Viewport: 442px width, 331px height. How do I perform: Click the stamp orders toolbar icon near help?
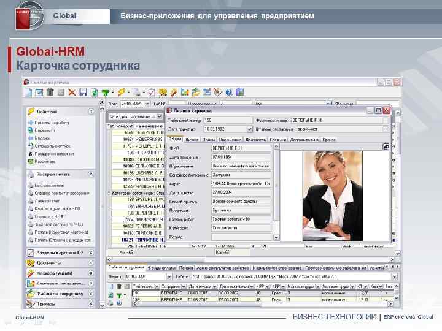click(x=217, y=93)
